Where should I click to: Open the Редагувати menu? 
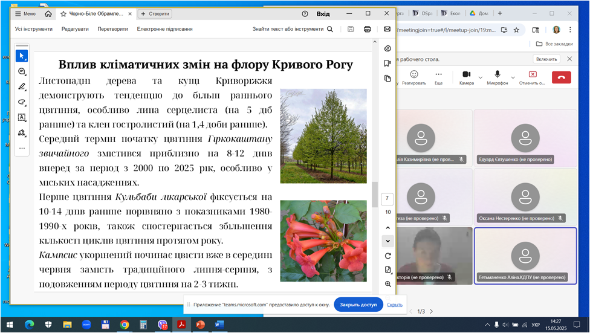click(x=75, y=29)
